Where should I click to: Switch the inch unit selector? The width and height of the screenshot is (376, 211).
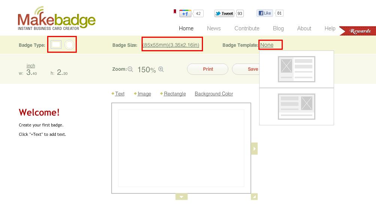click(x=31, y=65)
